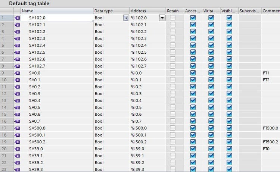280x172 pixels.
Task: Uncheck Accessible checkbox for SA0.1
Action: click(193, 80)
